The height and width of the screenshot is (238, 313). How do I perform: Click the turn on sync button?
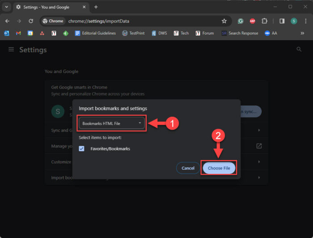(251, 111)
